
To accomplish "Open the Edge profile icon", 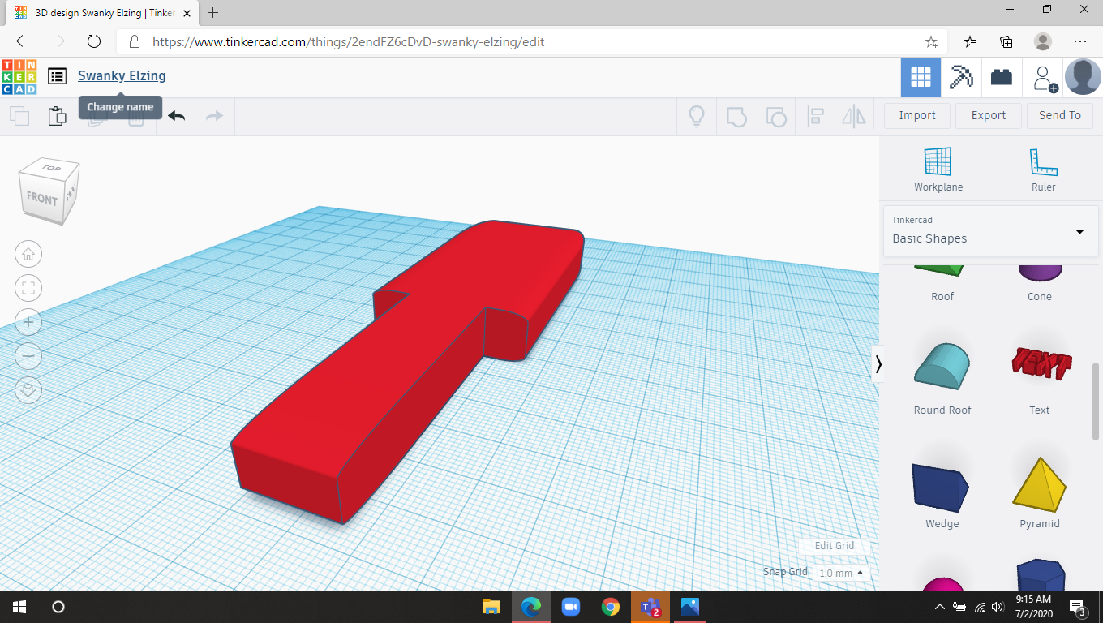I will click(x=1043, y=41).
